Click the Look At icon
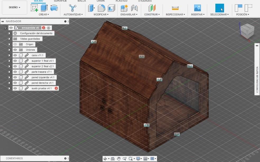 tap(113, 159)
